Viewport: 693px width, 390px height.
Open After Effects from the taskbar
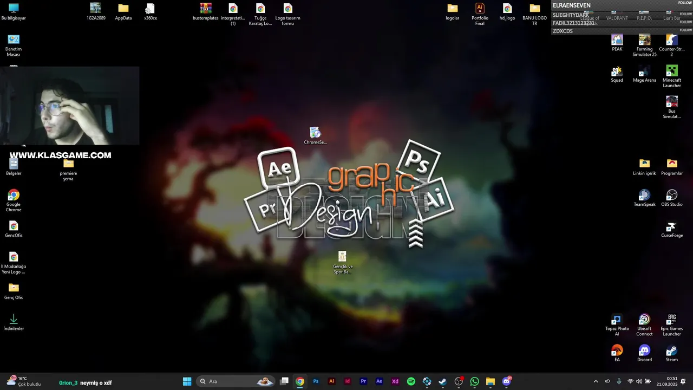click(380, 381)
